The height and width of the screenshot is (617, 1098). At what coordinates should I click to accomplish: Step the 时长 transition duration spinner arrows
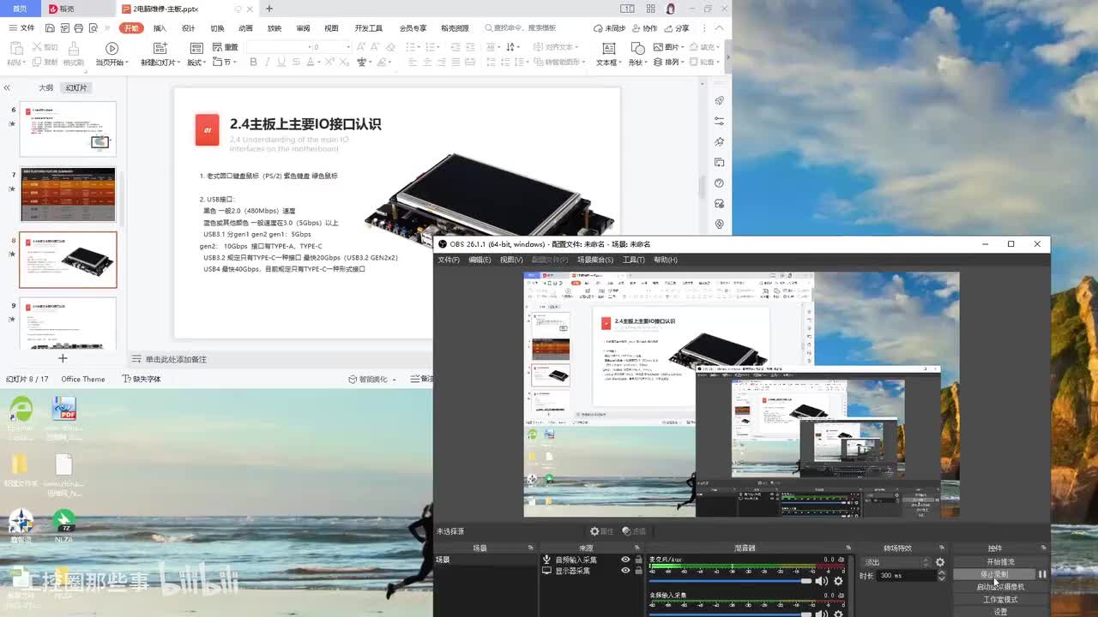[941, 576]
